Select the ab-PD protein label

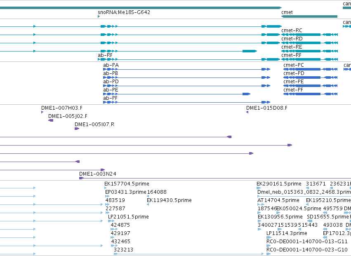[x=111, y=82]
